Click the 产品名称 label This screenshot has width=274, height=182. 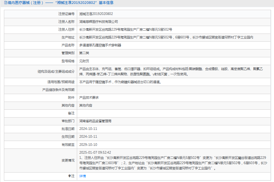pyautogui.click(x=68, y=45)
